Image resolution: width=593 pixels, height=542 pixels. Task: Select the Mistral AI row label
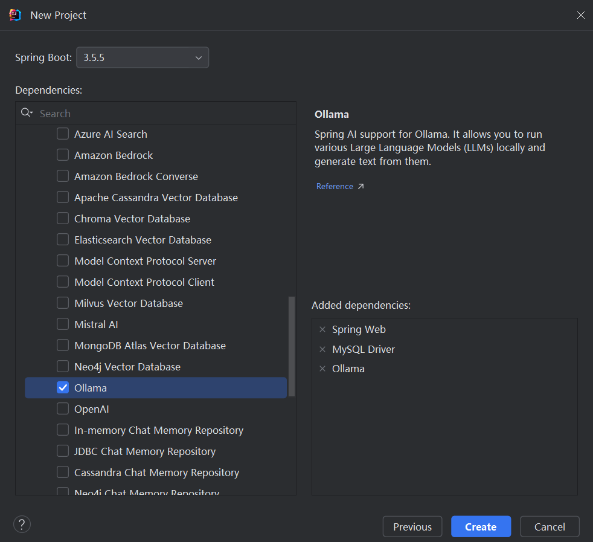pyautogui.click(x=96, y=324)
